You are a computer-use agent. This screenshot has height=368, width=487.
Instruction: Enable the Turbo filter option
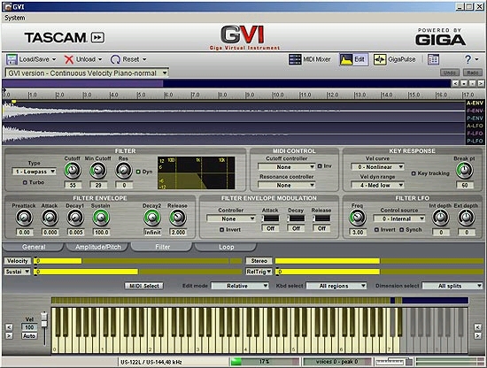point(25,182)
